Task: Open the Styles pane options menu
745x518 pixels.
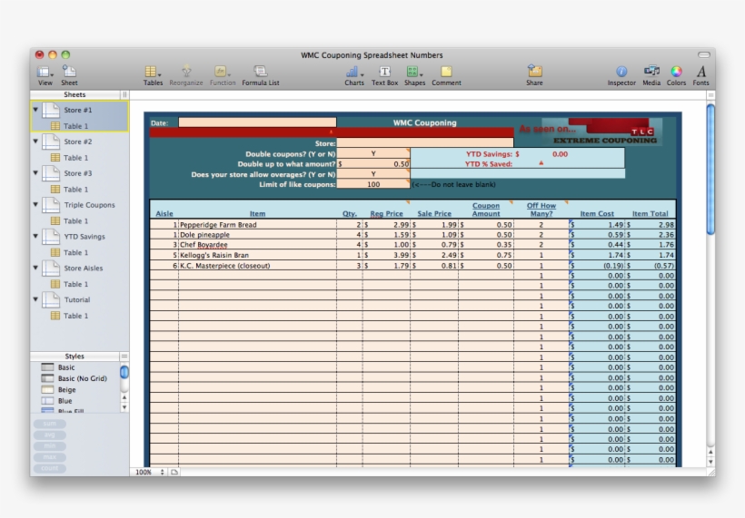Action: pyautogui.click(x=124, y=357)
